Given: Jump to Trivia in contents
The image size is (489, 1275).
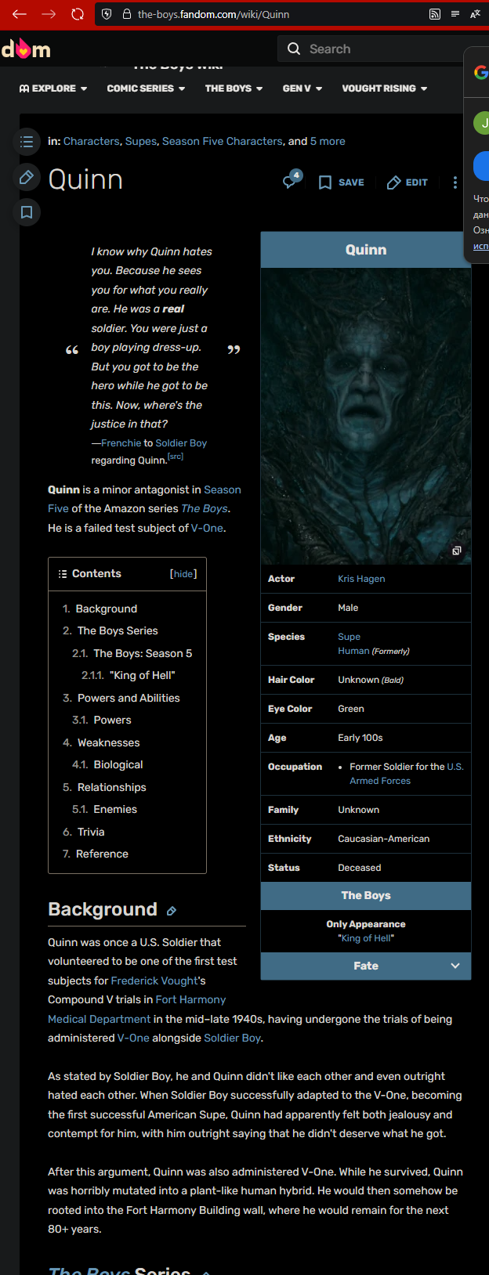Looking at the screenshot, I should tap(91, 832).
